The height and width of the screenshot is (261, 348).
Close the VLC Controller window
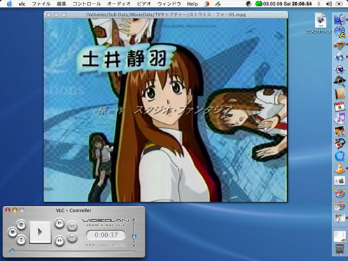pyautogui.click(x=8, y=210)
